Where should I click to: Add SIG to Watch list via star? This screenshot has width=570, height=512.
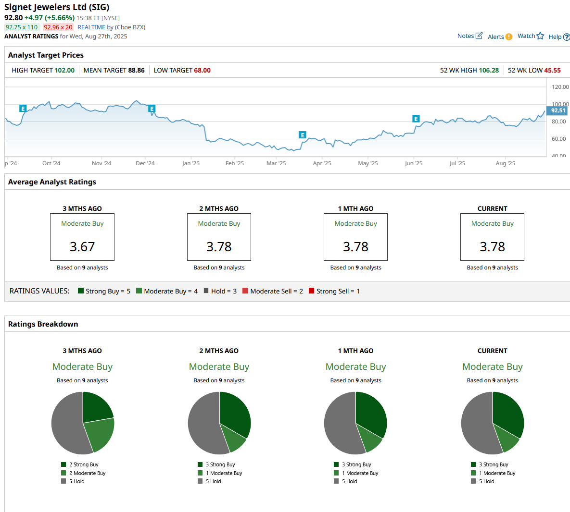[x=540, y=36]
